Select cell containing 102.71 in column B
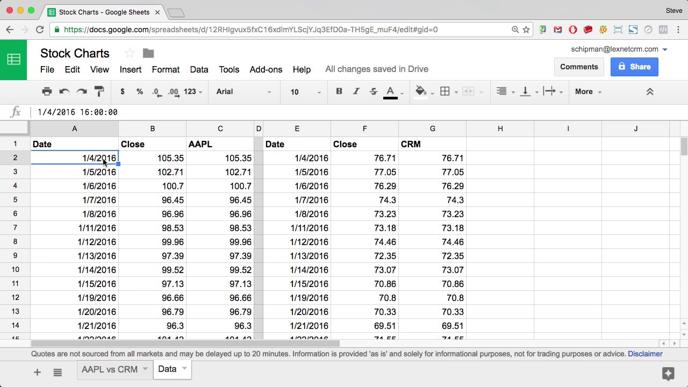 153,172
